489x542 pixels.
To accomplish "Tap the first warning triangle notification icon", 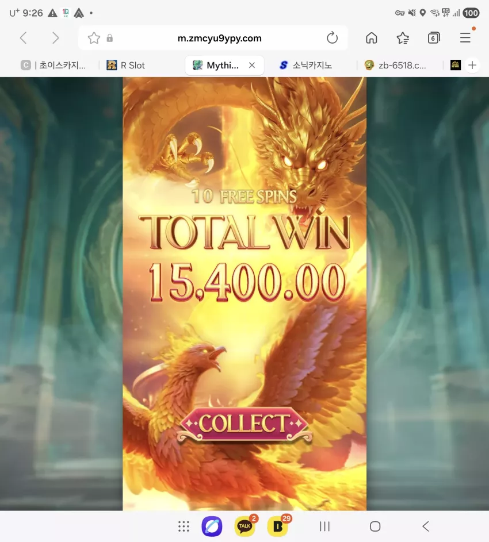I will tap(52, 13).
